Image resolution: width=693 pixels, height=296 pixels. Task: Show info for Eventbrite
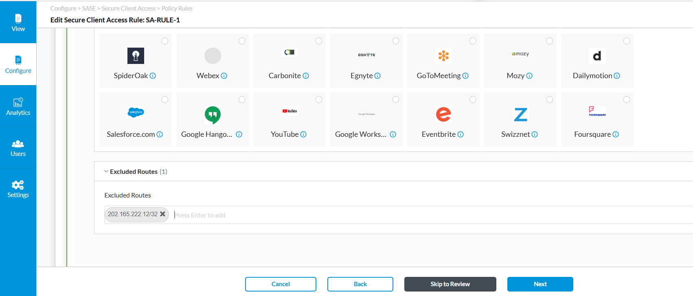[x=461, y=134]
